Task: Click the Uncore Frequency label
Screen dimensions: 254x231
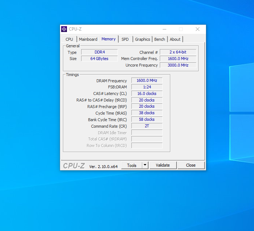Action: coord(142,65)
